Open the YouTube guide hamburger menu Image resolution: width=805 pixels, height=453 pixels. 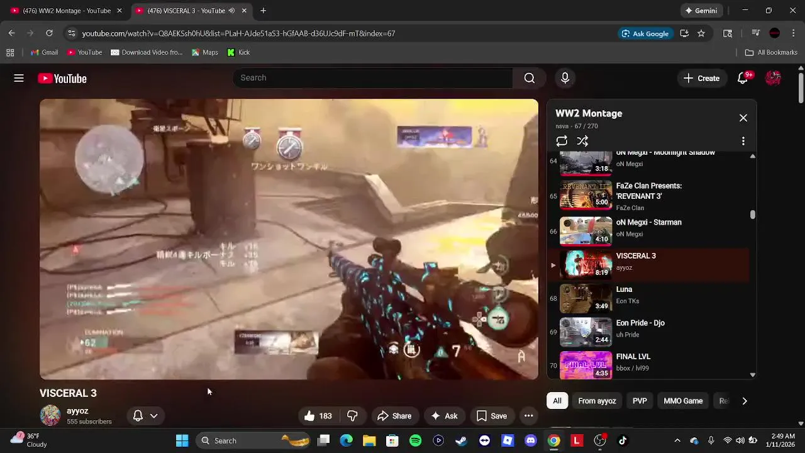click(x=19, y=78)
